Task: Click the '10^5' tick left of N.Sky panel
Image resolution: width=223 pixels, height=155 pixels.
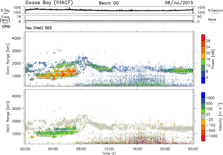Action: point(17,8)
